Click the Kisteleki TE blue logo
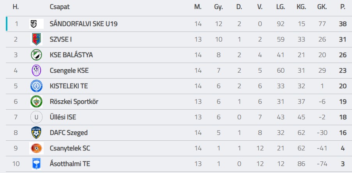Screen dimensions: 352x173 [x=36, y=86]
